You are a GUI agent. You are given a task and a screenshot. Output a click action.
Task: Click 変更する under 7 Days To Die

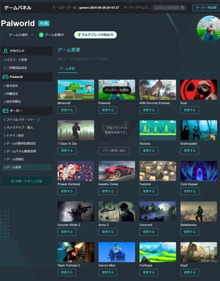67,150
